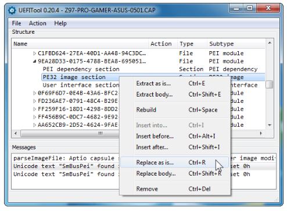
Task: Select the parseImageFile Aptio capsule message
Action: [143, 158]
